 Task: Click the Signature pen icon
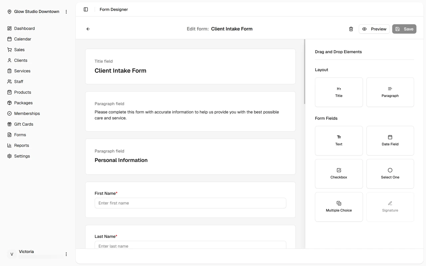(x=390, y=203)
